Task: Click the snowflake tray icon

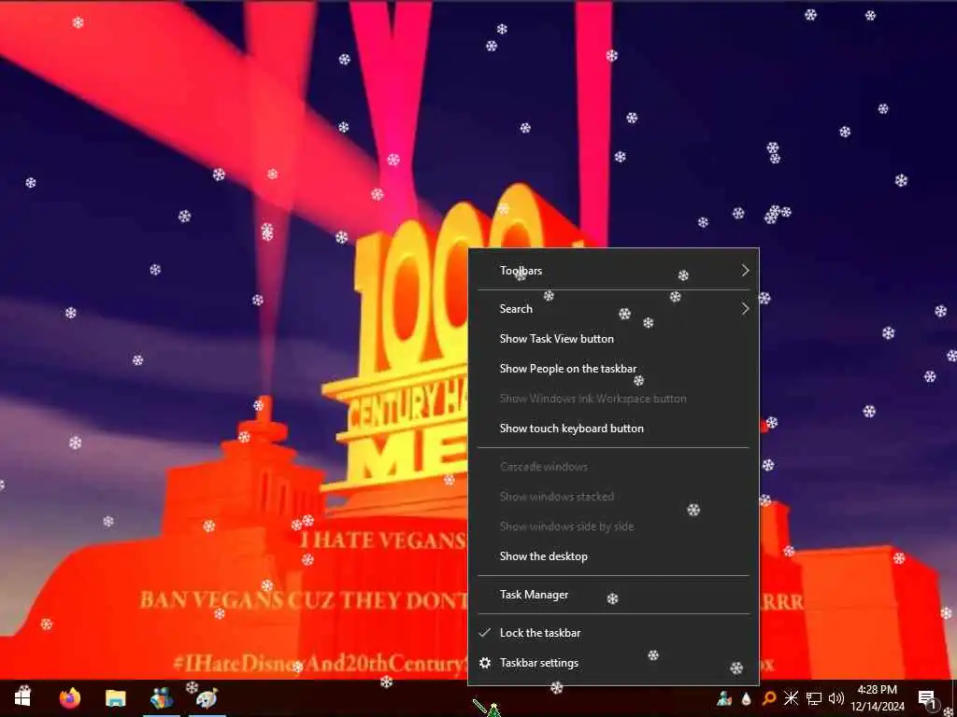Action: (791, 698)
